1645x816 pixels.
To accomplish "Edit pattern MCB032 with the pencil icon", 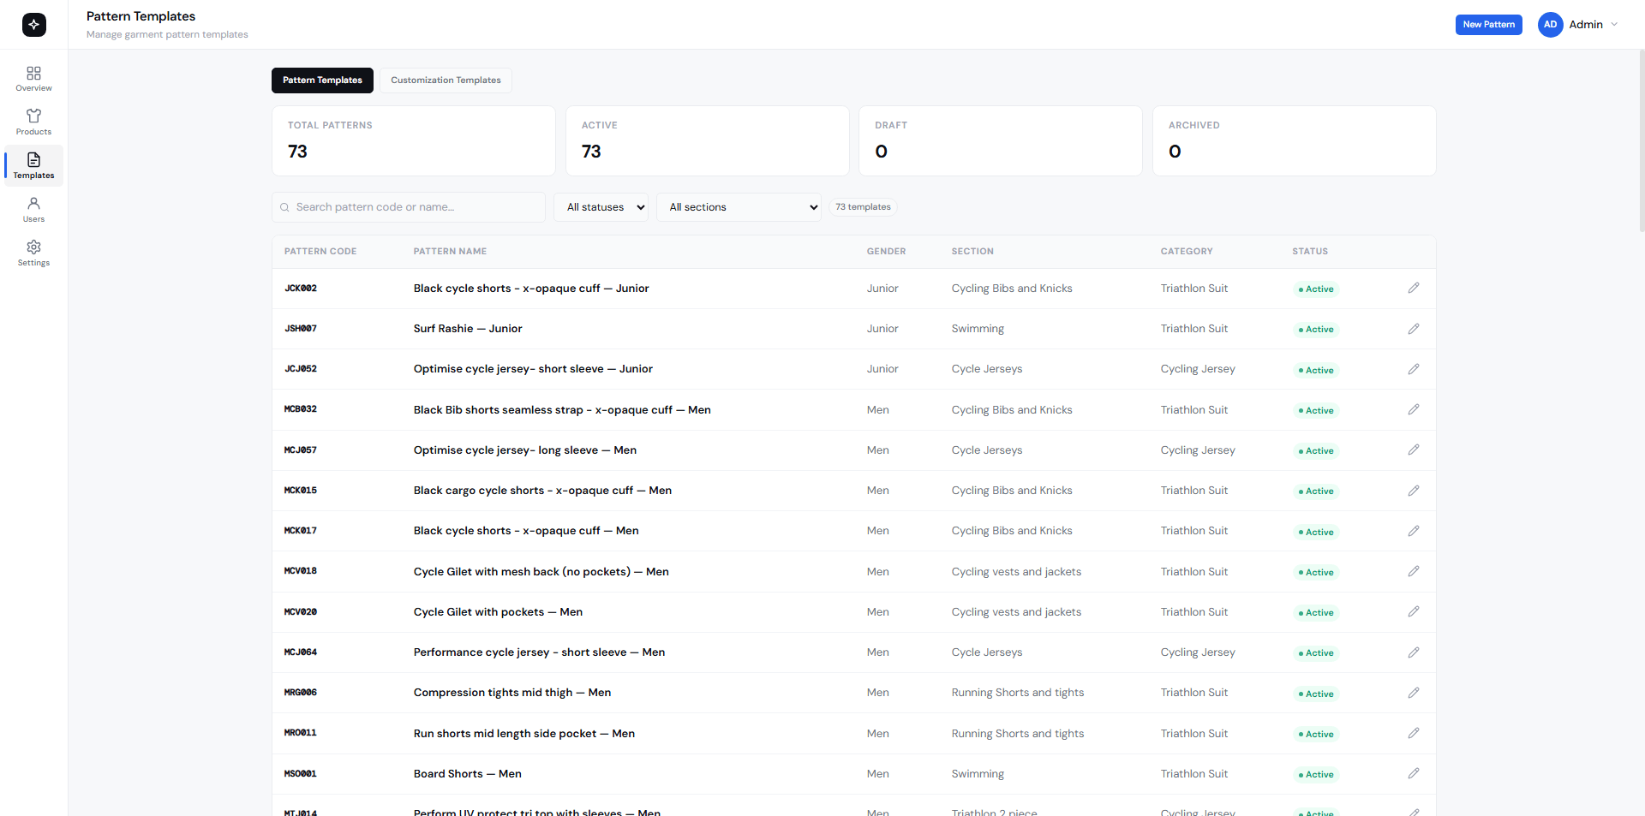I will point(1414,409).
